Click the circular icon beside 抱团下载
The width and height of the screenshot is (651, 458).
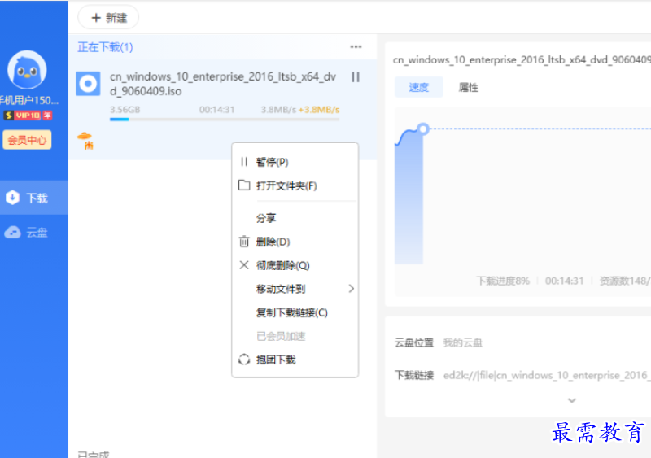click(x=244, y=360)
